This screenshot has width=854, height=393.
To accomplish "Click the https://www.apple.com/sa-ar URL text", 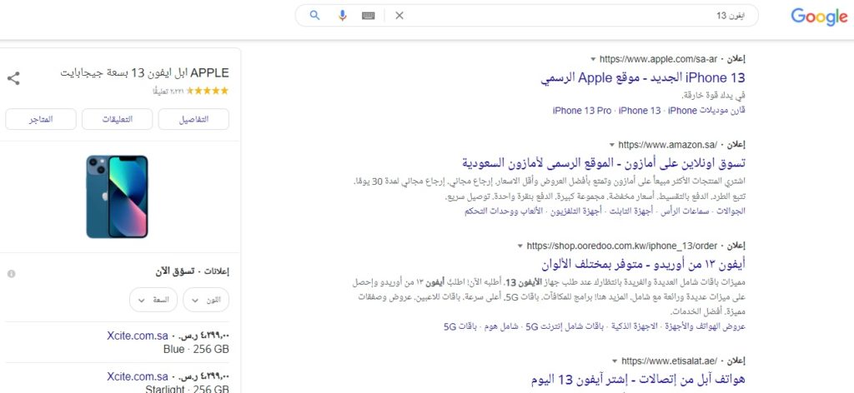I will coord(658,59).
